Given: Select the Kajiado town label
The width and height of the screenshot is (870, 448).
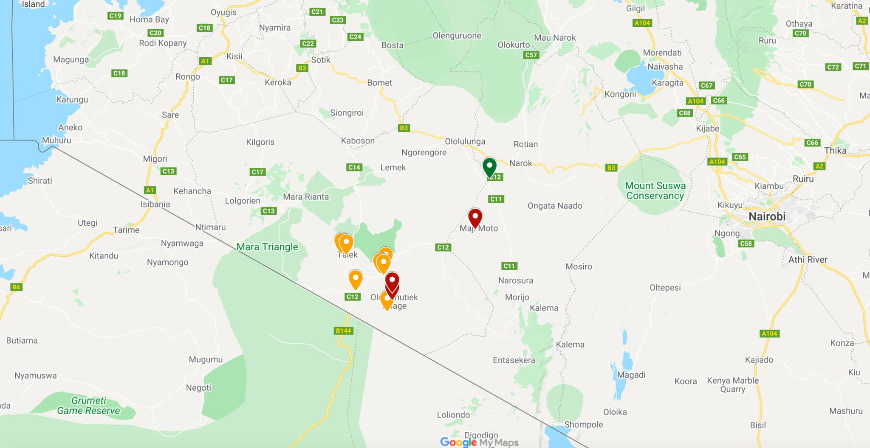Looking at the screenshot, I should coord(759,360).
